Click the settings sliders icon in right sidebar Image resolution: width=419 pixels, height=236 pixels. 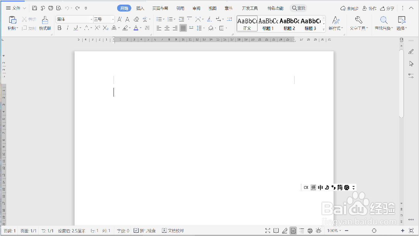pyautogui.click(x=411, y=75)
